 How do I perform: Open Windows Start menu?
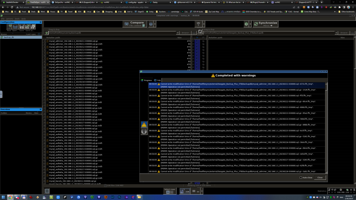(3, 197)
